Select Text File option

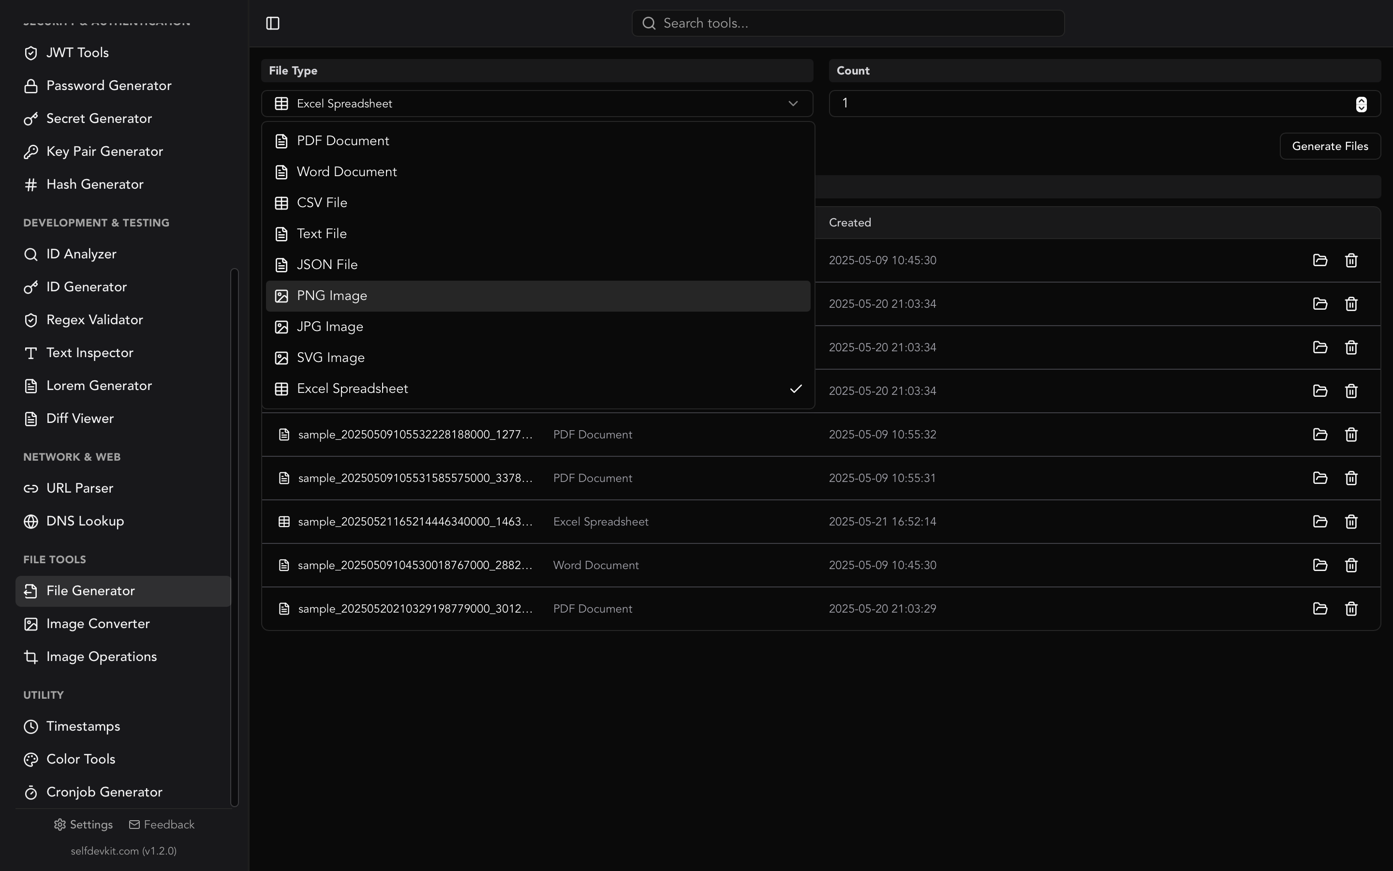click(x=538, y=234)
